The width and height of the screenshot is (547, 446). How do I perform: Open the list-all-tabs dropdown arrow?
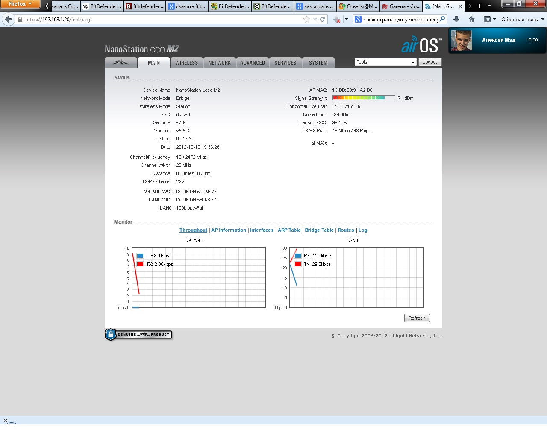(489, 6)
